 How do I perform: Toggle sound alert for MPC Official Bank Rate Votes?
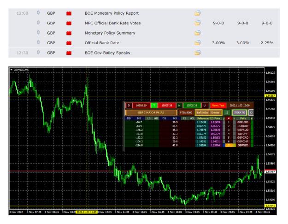[38, 23]
